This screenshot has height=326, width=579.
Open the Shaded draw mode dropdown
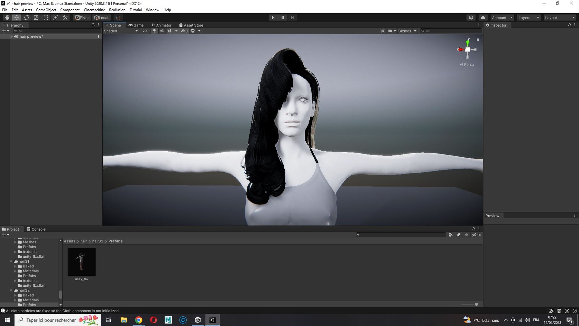[121, 31]
